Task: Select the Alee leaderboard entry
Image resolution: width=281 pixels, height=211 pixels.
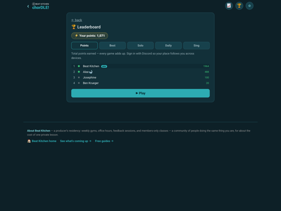Action: 140,72
